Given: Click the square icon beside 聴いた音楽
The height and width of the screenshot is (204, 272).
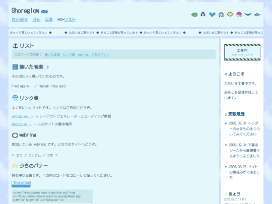Looking at the screenshot, I should 15,67.
